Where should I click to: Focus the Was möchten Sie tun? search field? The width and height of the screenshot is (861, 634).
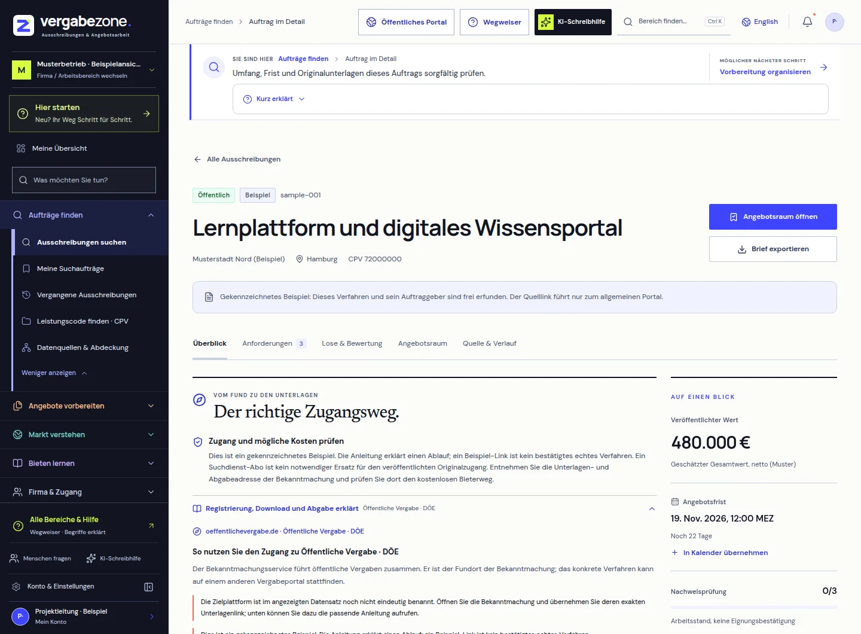tap(84, 180)
